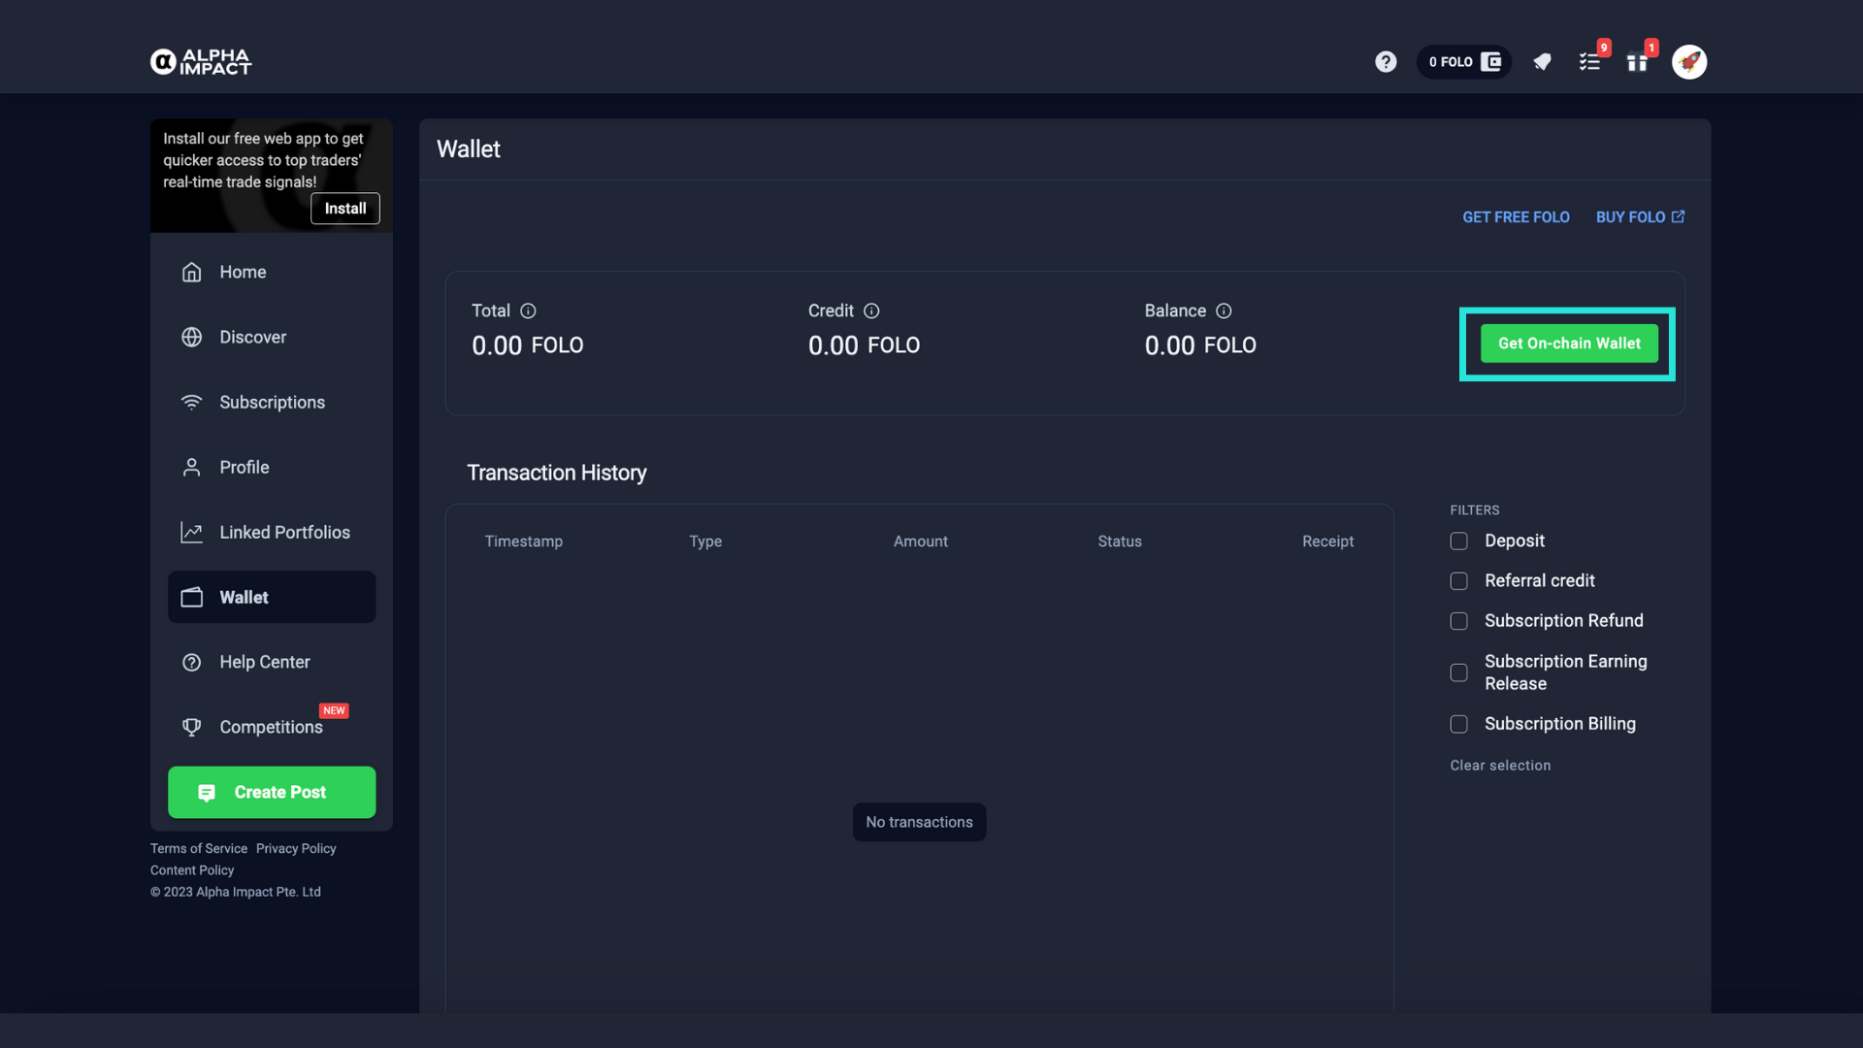1863x1048 pixels.
Task: Go to Home in the sidebar
Action: tap(272, 272)
